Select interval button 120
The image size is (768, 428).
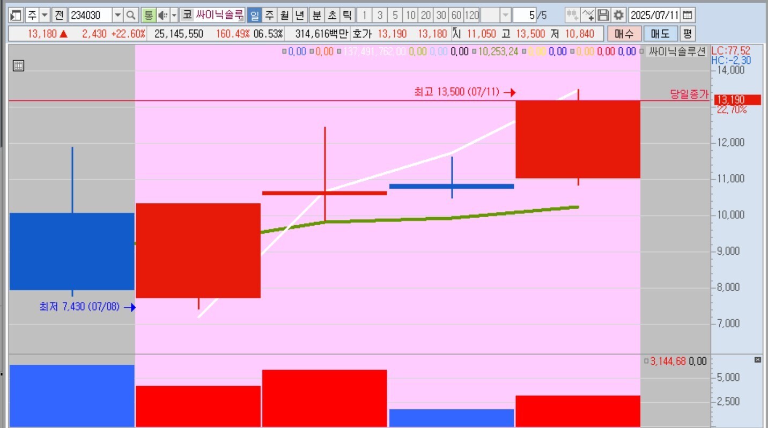(x=472, y=15)
